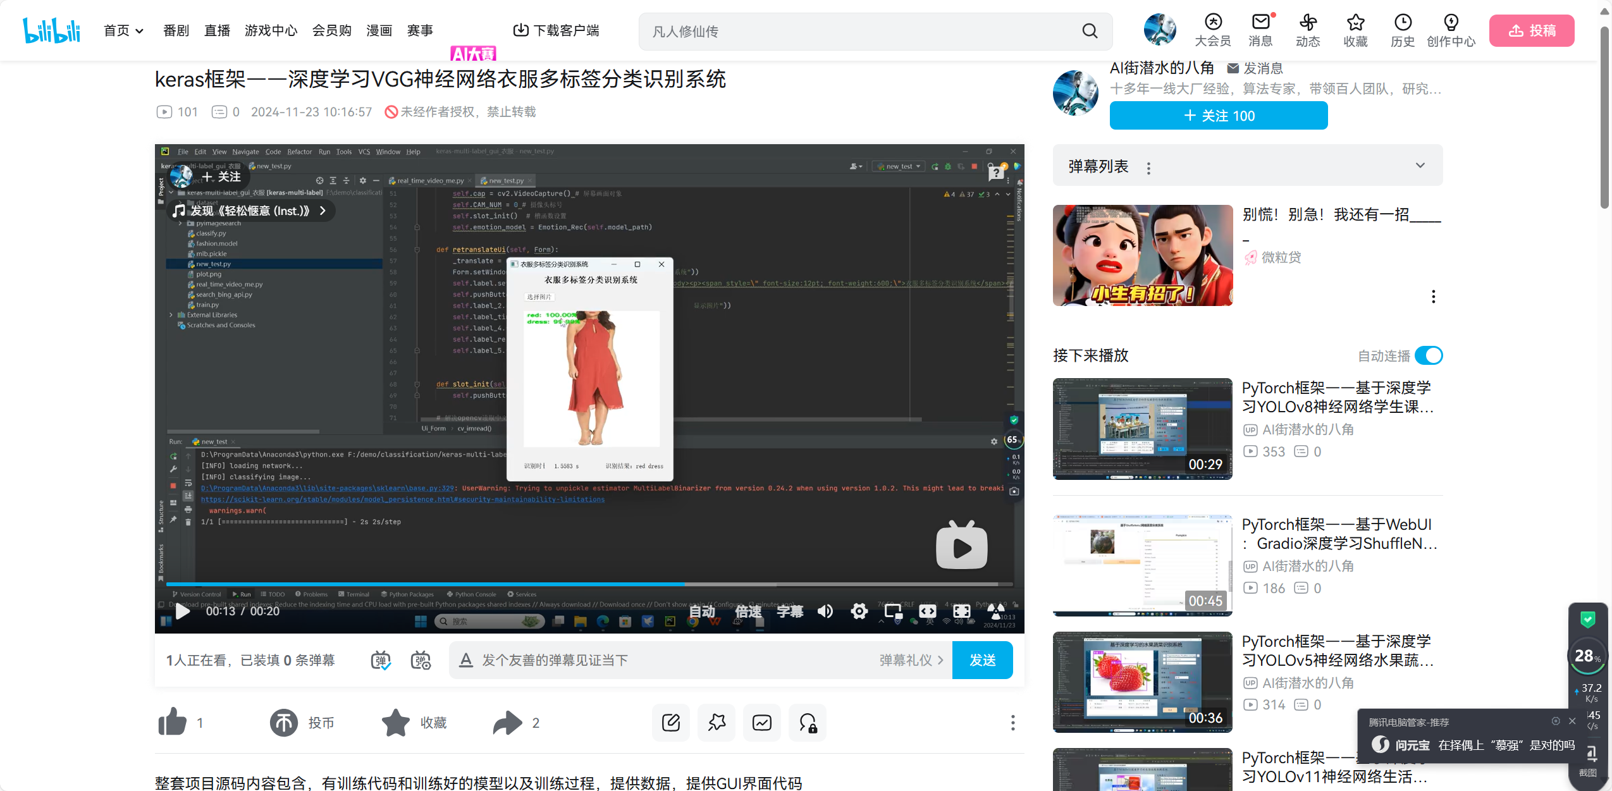
Task: Open picture-in-picture mode icon
Action: tap(893, 611)
